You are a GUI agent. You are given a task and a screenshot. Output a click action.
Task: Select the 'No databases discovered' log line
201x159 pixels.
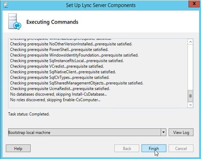58,94
